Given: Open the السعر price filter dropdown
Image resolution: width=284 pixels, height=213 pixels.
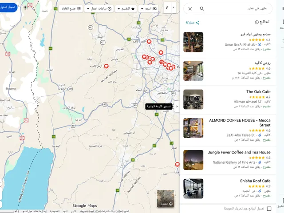Looking at the screenshot, I should coord(148,9).
